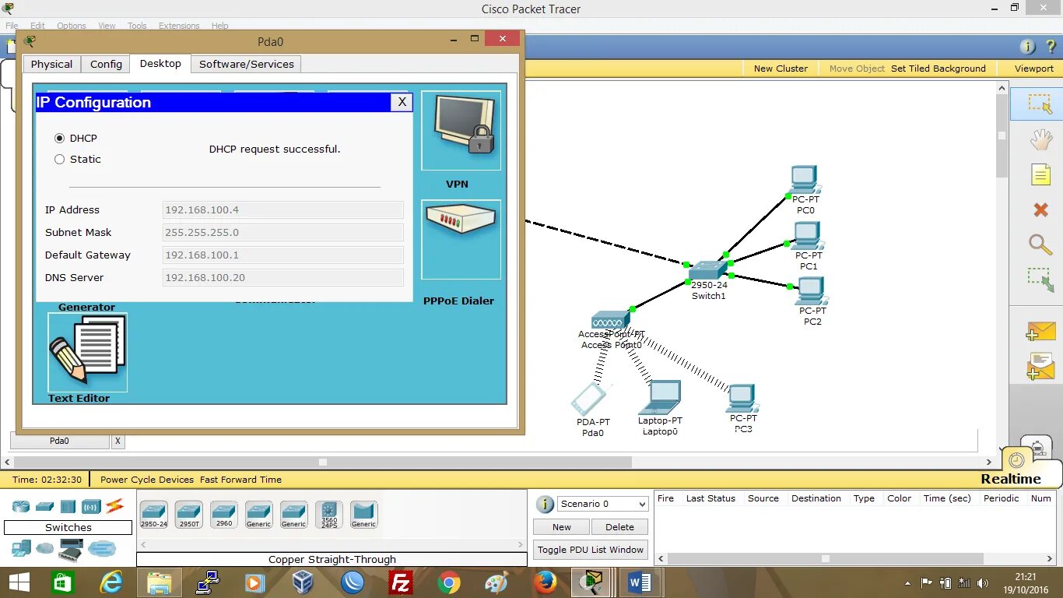Viewport: 1063px width, 598px height.
Task: Switch to the Physical tab
Action: (x=51, y=64)
